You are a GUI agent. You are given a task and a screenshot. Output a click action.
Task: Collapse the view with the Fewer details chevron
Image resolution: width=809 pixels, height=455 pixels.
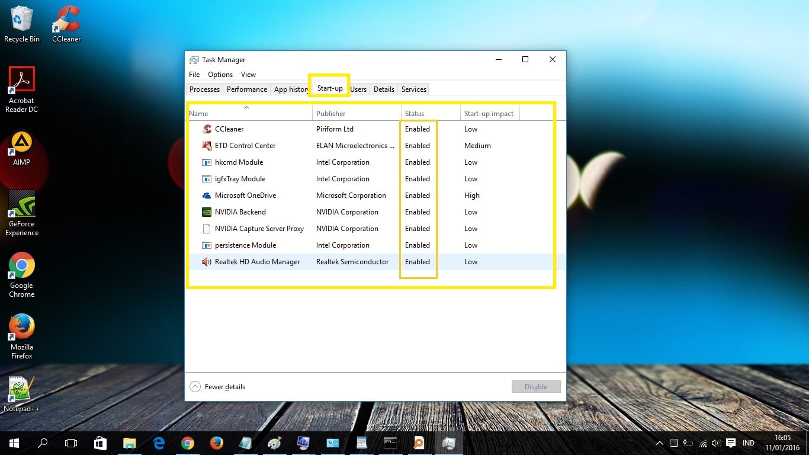tap(195, 386)
